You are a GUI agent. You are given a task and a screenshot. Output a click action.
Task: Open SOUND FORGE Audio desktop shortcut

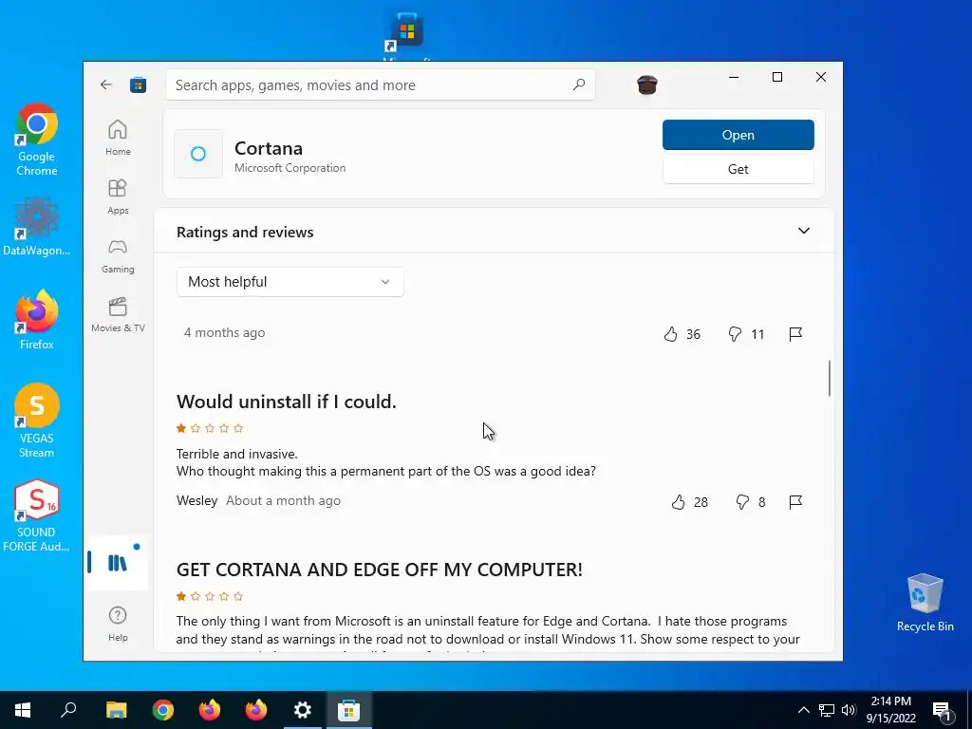37,515
